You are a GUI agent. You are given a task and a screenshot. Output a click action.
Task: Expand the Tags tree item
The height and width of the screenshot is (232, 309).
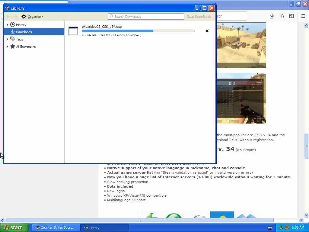point(7,39)
